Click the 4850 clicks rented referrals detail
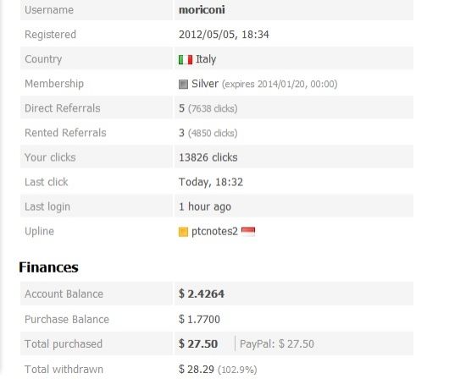Image resolution: width=449 pixels, height=390 pixels. point(213,133)
